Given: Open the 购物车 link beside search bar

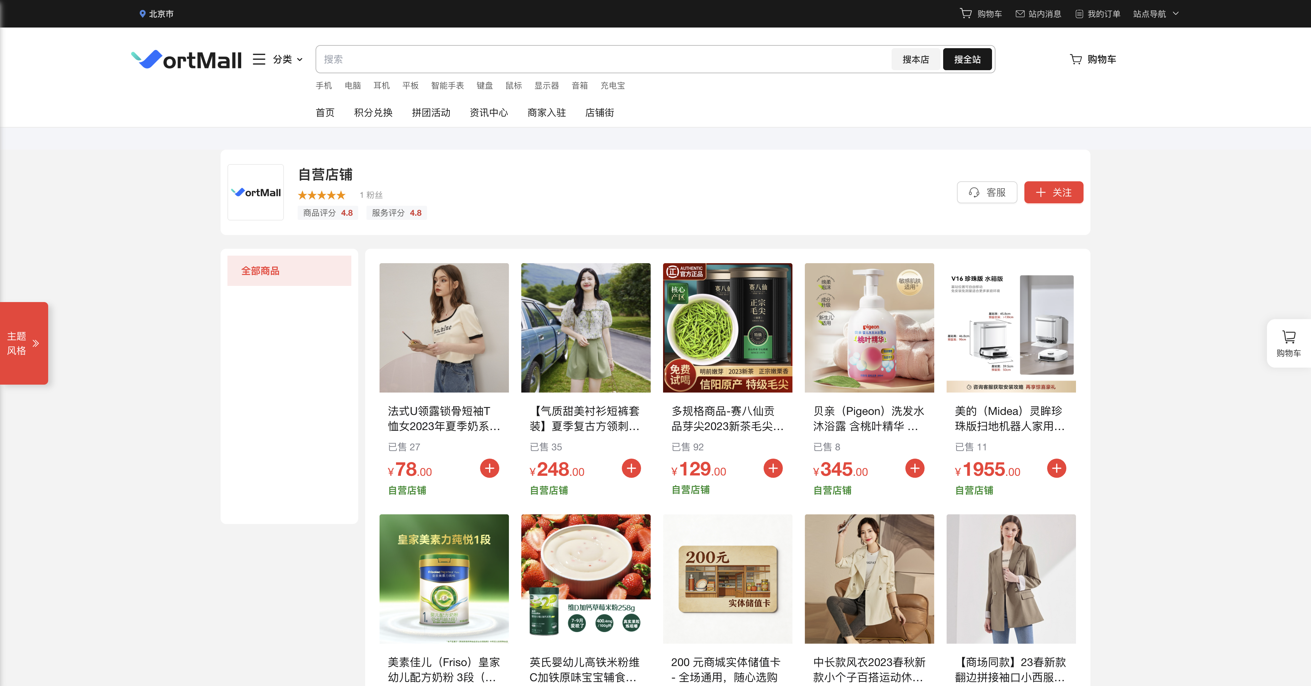Looking at the screenshot, I should click(x=1092, y=60).
